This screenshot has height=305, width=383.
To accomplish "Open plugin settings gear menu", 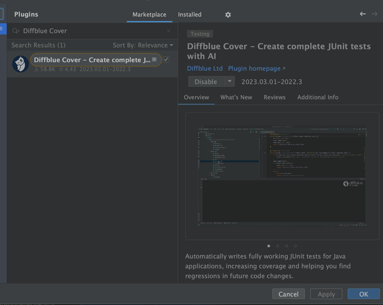I will tap(228, 15).
